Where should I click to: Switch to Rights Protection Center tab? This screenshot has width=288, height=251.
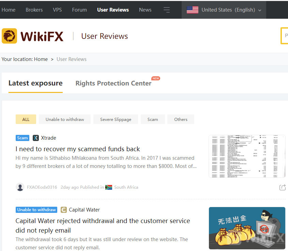pos(113,83)
